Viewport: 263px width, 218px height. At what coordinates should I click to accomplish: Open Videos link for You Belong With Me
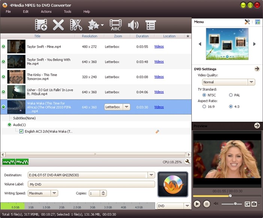pyautogui.click(x=159, y=62)
